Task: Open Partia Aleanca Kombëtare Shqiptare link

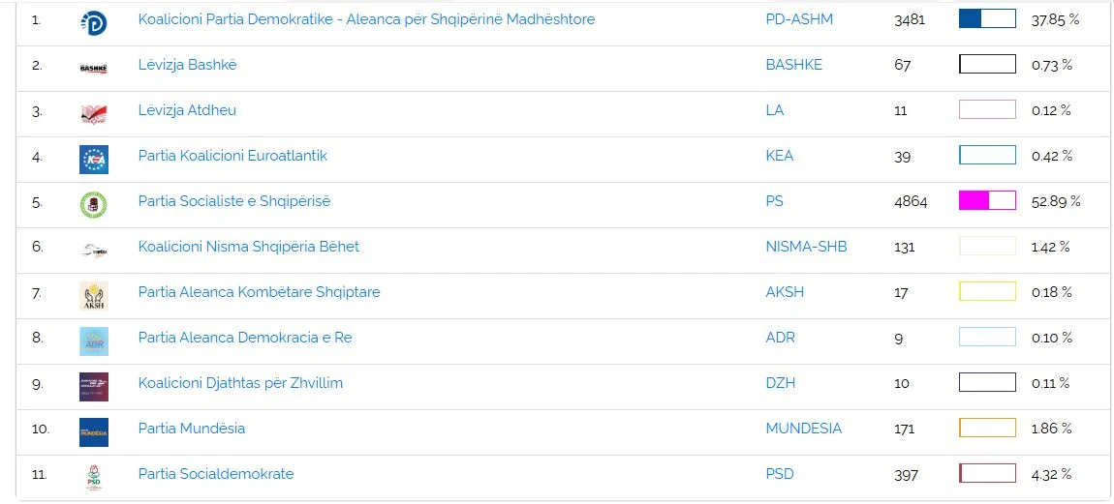Action: pos(259,292)
